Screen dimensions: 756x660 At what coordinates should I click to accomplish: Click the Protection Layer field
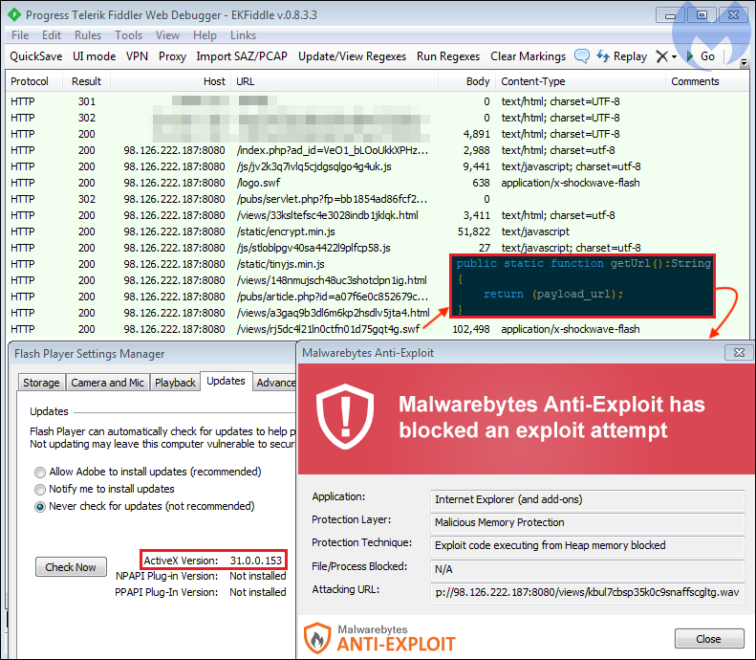click(587, 523)
